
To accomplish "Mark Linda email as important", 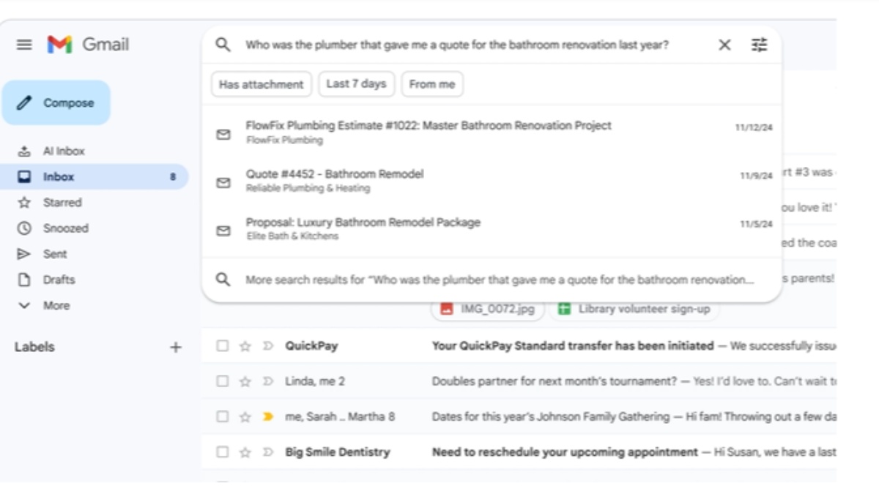I will (x=268, y=381).
